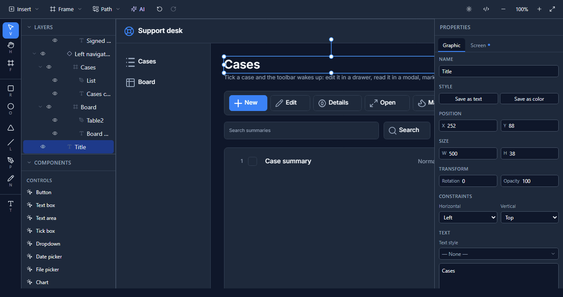Pick the Ellipse tool
563x297 pixels.
11,109
